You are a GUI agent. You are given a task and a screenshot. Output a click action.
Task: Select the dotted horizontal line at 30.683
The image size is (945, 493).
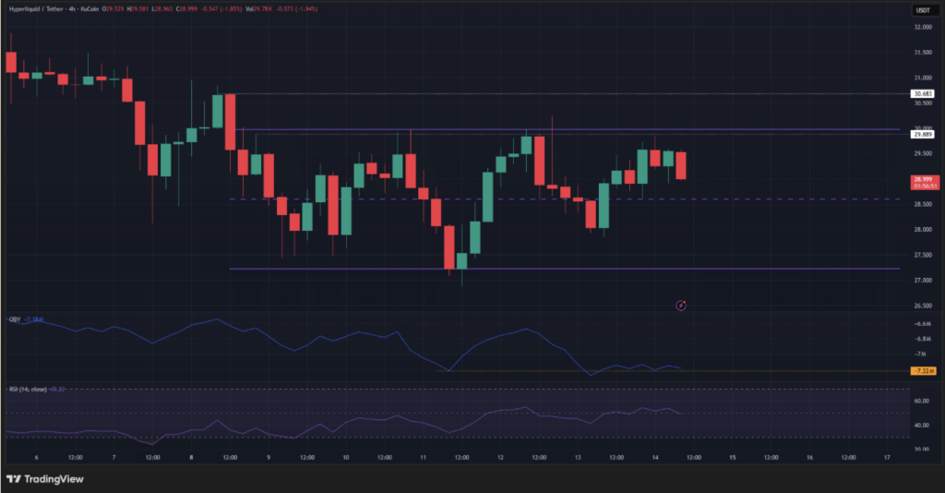554,94
